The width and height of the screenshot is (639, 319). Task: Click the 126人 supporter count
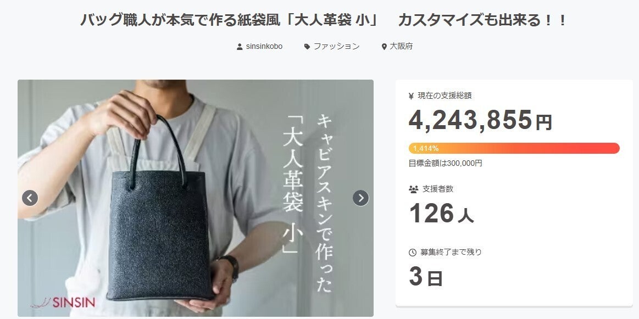tap(441, 214)
